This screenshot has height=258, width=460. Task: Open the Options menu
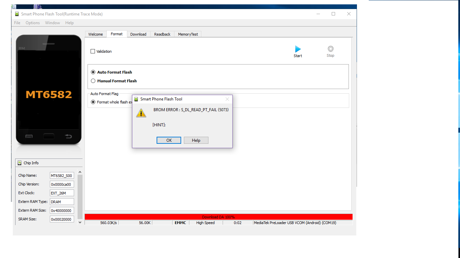tap(33, 23)
